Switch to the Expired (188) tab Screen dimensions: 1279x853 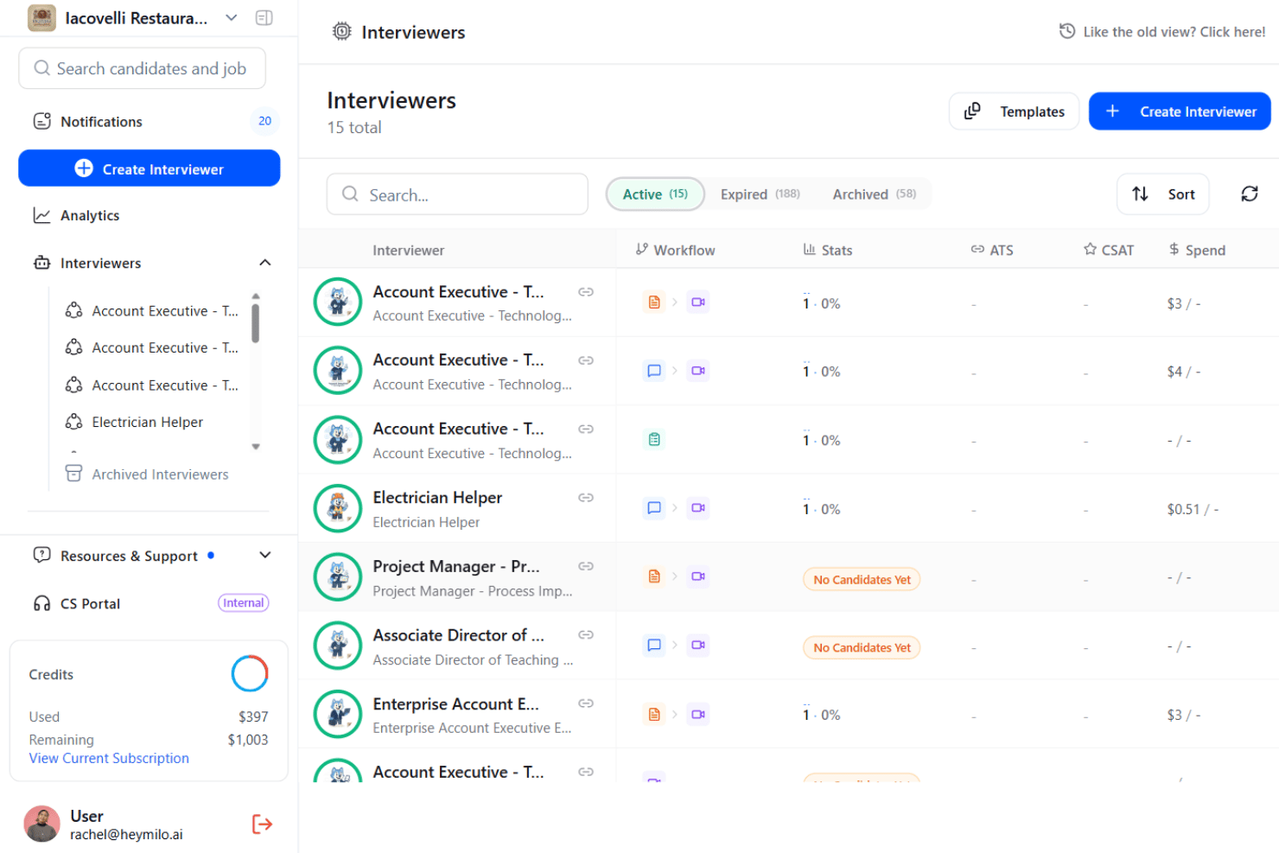pos(760,194)
